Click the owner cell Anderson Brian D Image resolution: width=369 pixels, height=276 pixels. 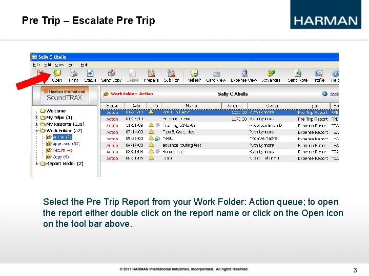[x=265, y=125]
